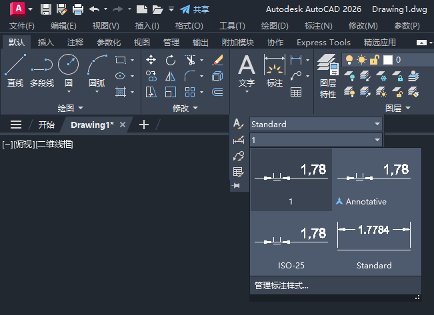Close the Drawing1 tab
This screenshot has height=315, width=434.
click(x=123, y=125)
